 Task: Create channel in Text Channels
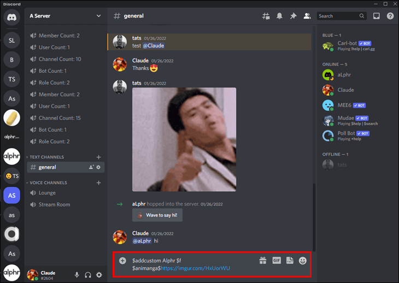pyautogui.click(x=99, y=157)
